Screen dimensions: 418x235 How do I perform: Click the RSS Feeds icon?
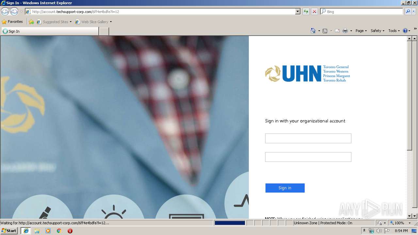pos(325,31)
